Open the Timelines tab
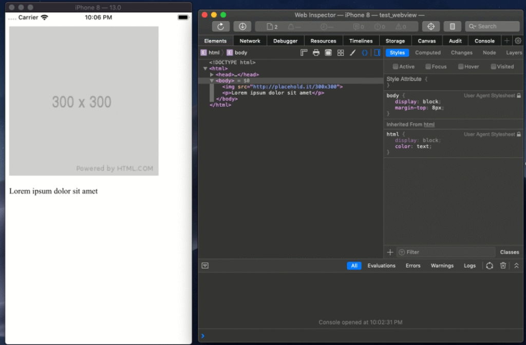The width and height of the screenshot is (526, 345). (361, 41)
